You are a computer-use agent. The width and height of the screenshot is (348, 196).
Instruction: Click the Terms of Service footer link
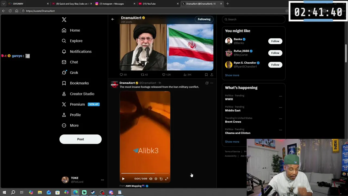point(232,152)
